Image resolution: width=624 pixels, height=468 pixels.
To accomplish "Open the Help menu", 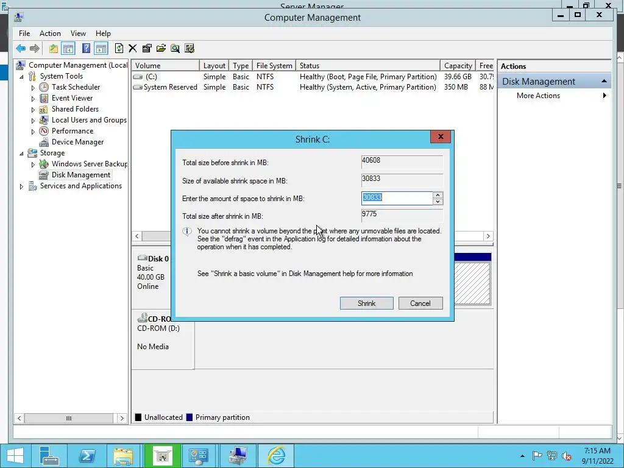I will [x=103, y=34].
